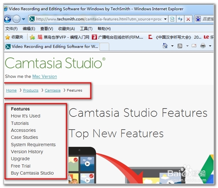
Task: Click the Read Mail envelope icon
Action: pyautogui.click(x=194, y=46)
